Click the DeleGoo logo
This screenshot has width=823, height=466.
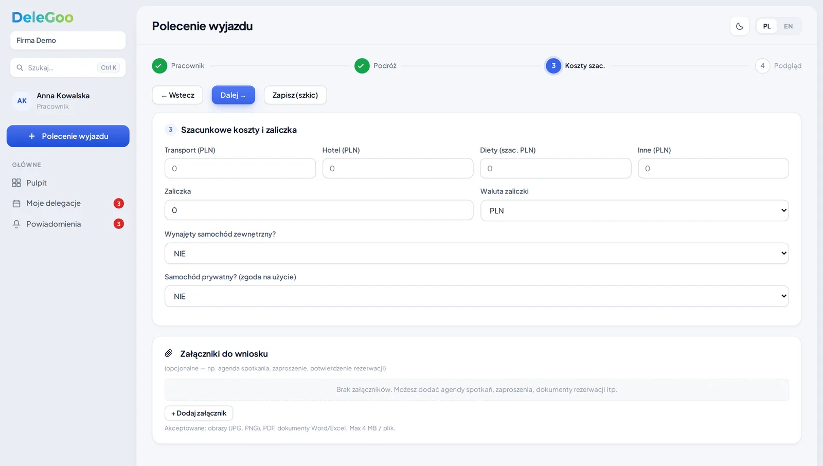point(43,17)
